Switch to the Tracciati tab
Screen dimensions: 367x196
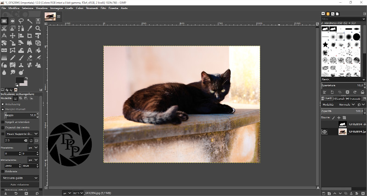click(353, 99)
